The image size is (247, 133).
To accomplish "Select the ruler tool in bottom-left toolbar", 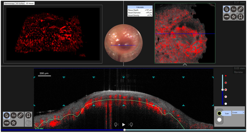I will (21, 115).
